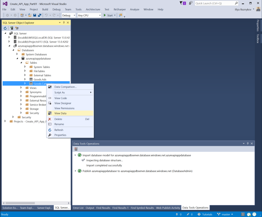The width and height of the screenshot is (262, 217).
Task: Open the Properties side tab
Action: pyautogui.click(x=258, y=25)
